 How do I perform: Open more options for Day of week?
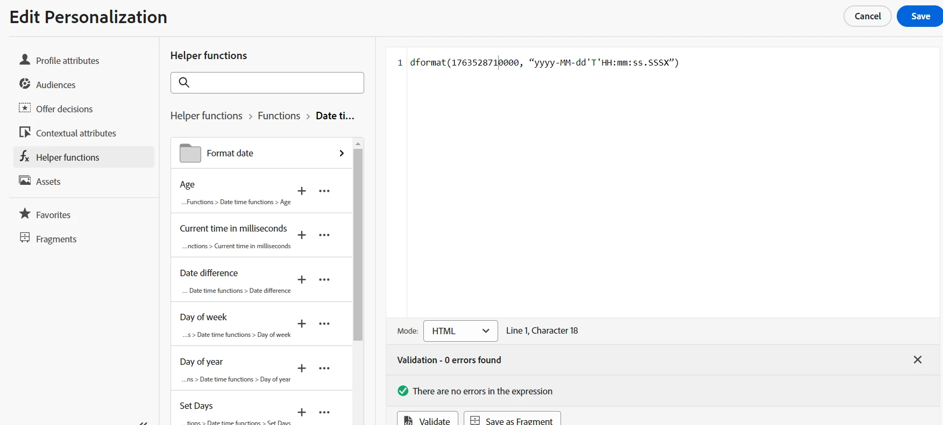pyautogui.click(x=324, y=324)
